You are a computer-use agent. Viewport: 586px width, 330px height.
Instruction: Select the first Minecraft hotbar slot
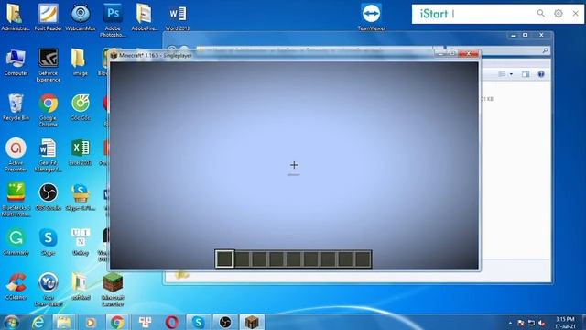224,258
